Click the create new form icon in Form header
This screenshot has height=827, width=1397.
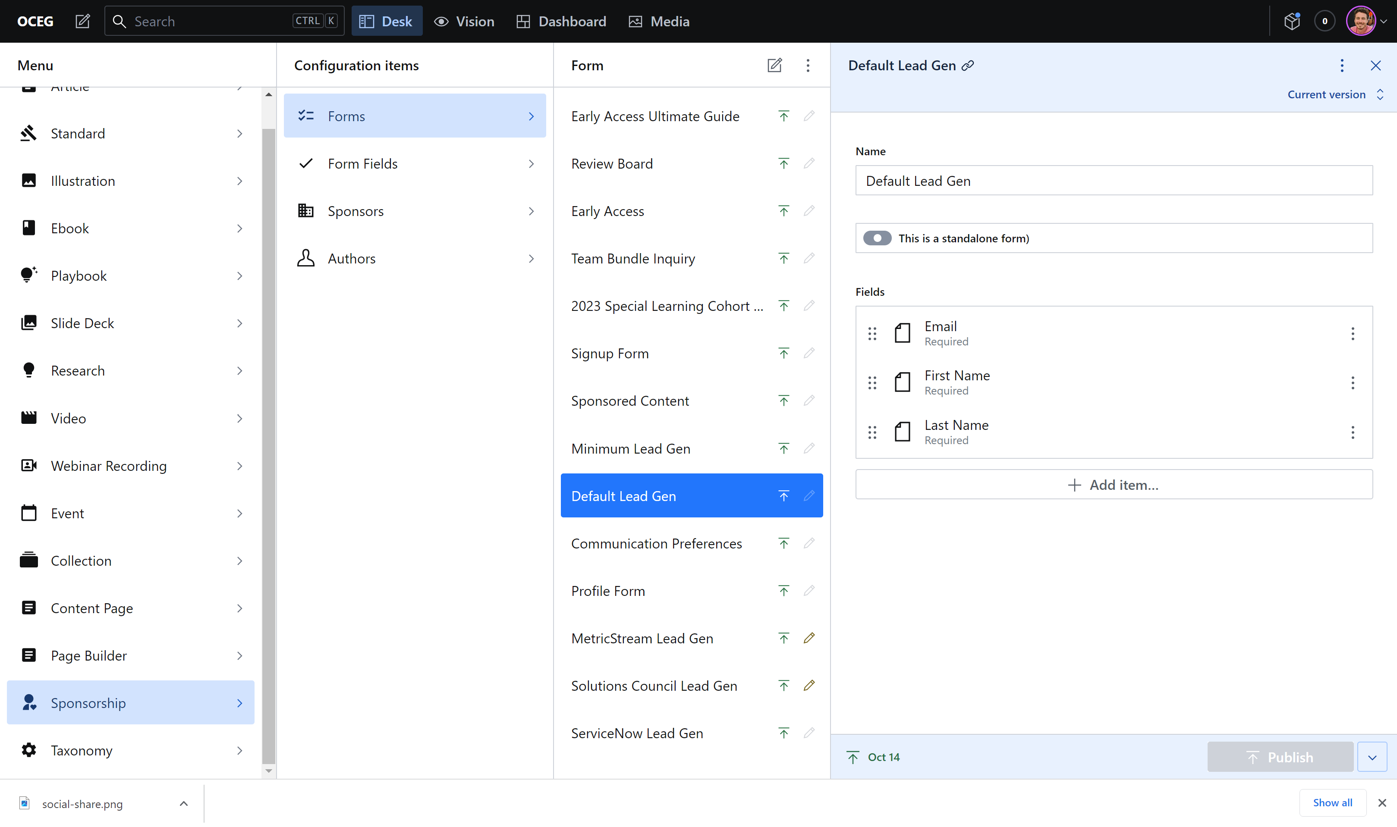tap(774, 65)
